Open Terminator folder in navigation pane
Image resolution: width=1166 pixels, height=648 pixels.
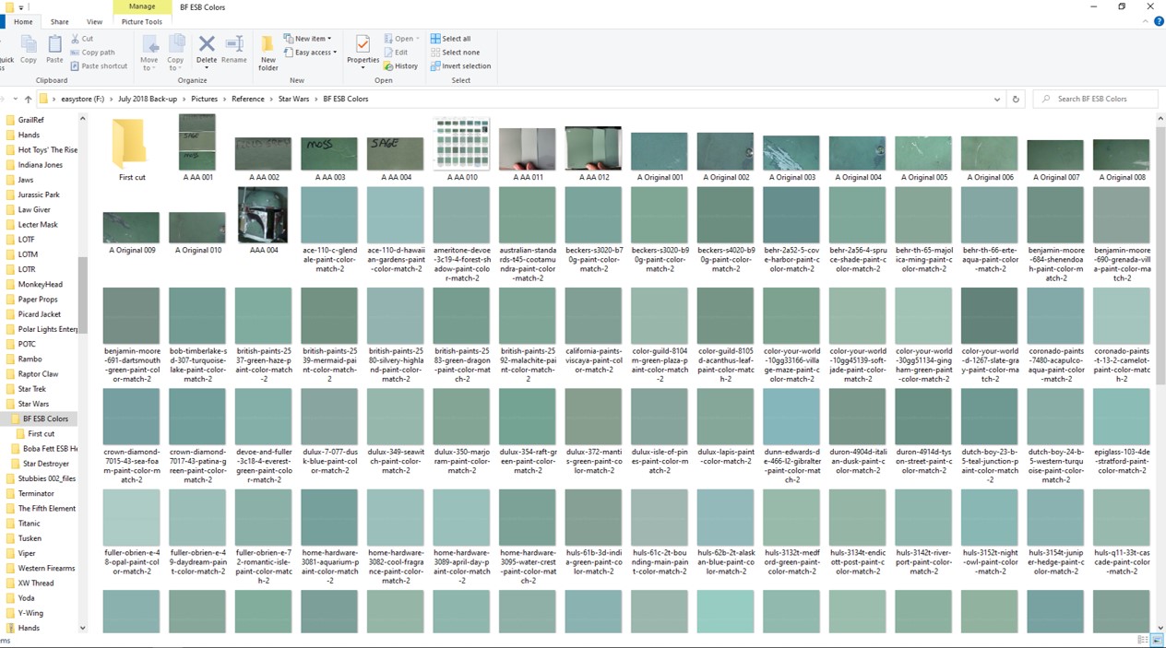tap(36, 493)
